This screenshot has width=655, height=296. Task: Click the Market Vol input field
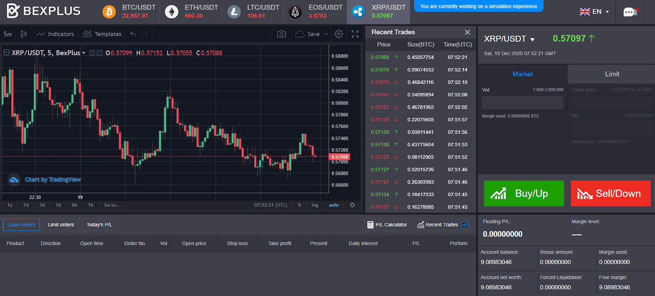pyautogui.click(x=522, y=103)
